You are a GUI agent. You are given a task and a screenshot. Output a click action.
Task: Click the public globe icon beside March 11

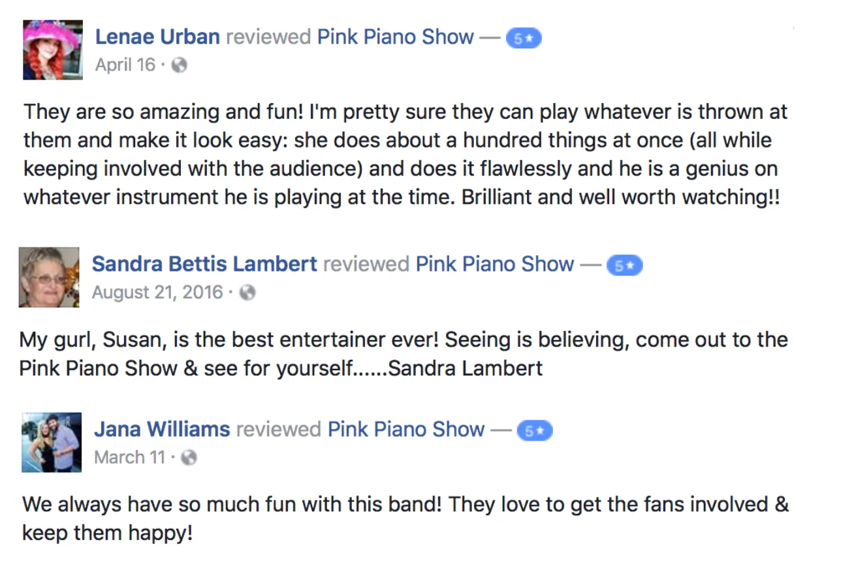[189, 458]
